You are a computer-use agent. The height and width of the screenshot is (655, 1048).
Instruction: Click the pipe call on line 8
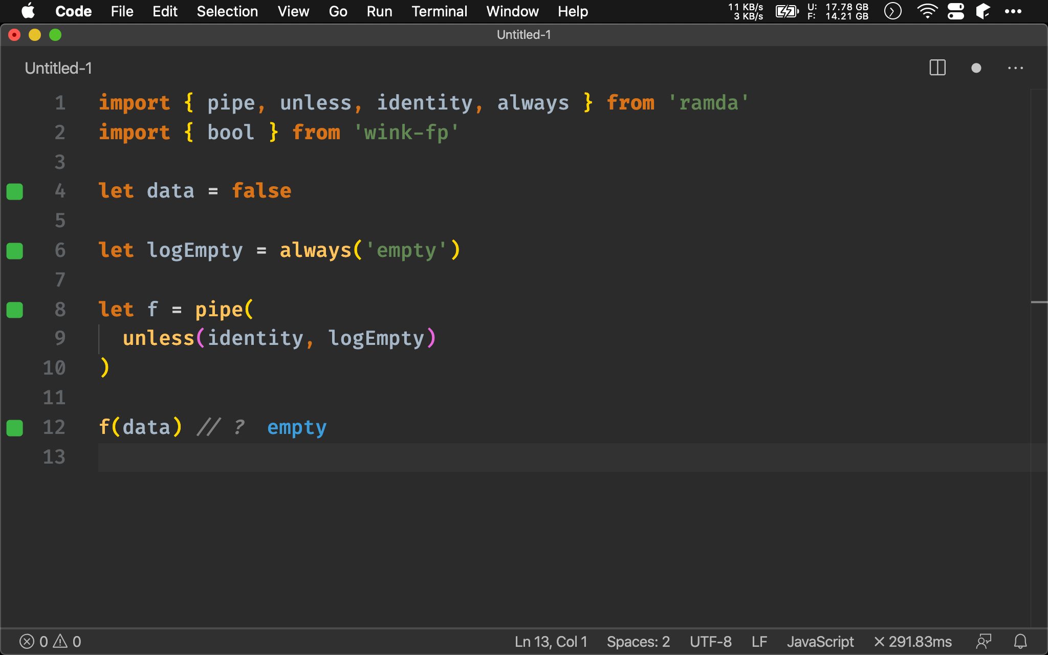[219, 310]
